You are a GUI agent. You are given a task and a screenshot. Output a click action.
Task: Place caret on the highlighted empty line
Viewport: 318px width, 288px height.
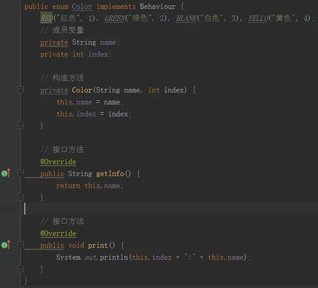(169, 208)
